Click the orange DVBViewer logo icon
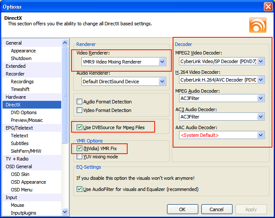Image resolution: width=275 pixels, height=218 pixels. [258, 25]
